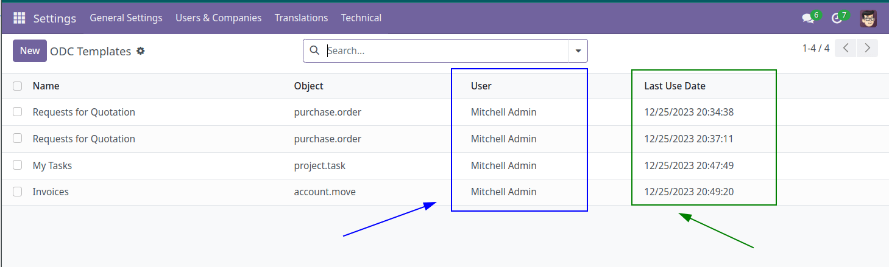889x267 pixels.
Task: Toggle the select-all checkbox in header
Action: click(18, 86)
